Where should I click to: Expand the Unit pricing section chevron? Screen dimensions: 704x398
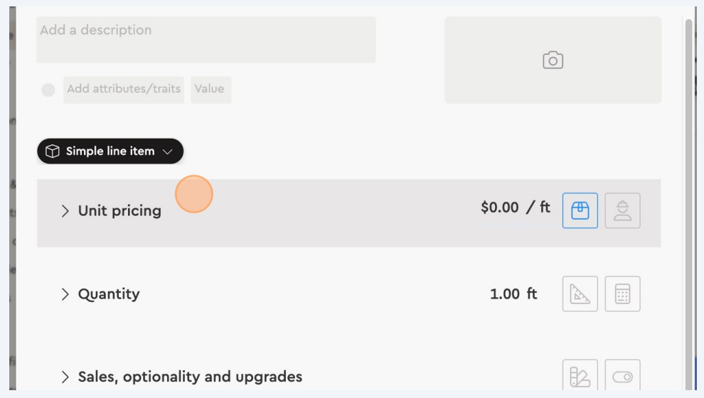[x=65, y=211]
